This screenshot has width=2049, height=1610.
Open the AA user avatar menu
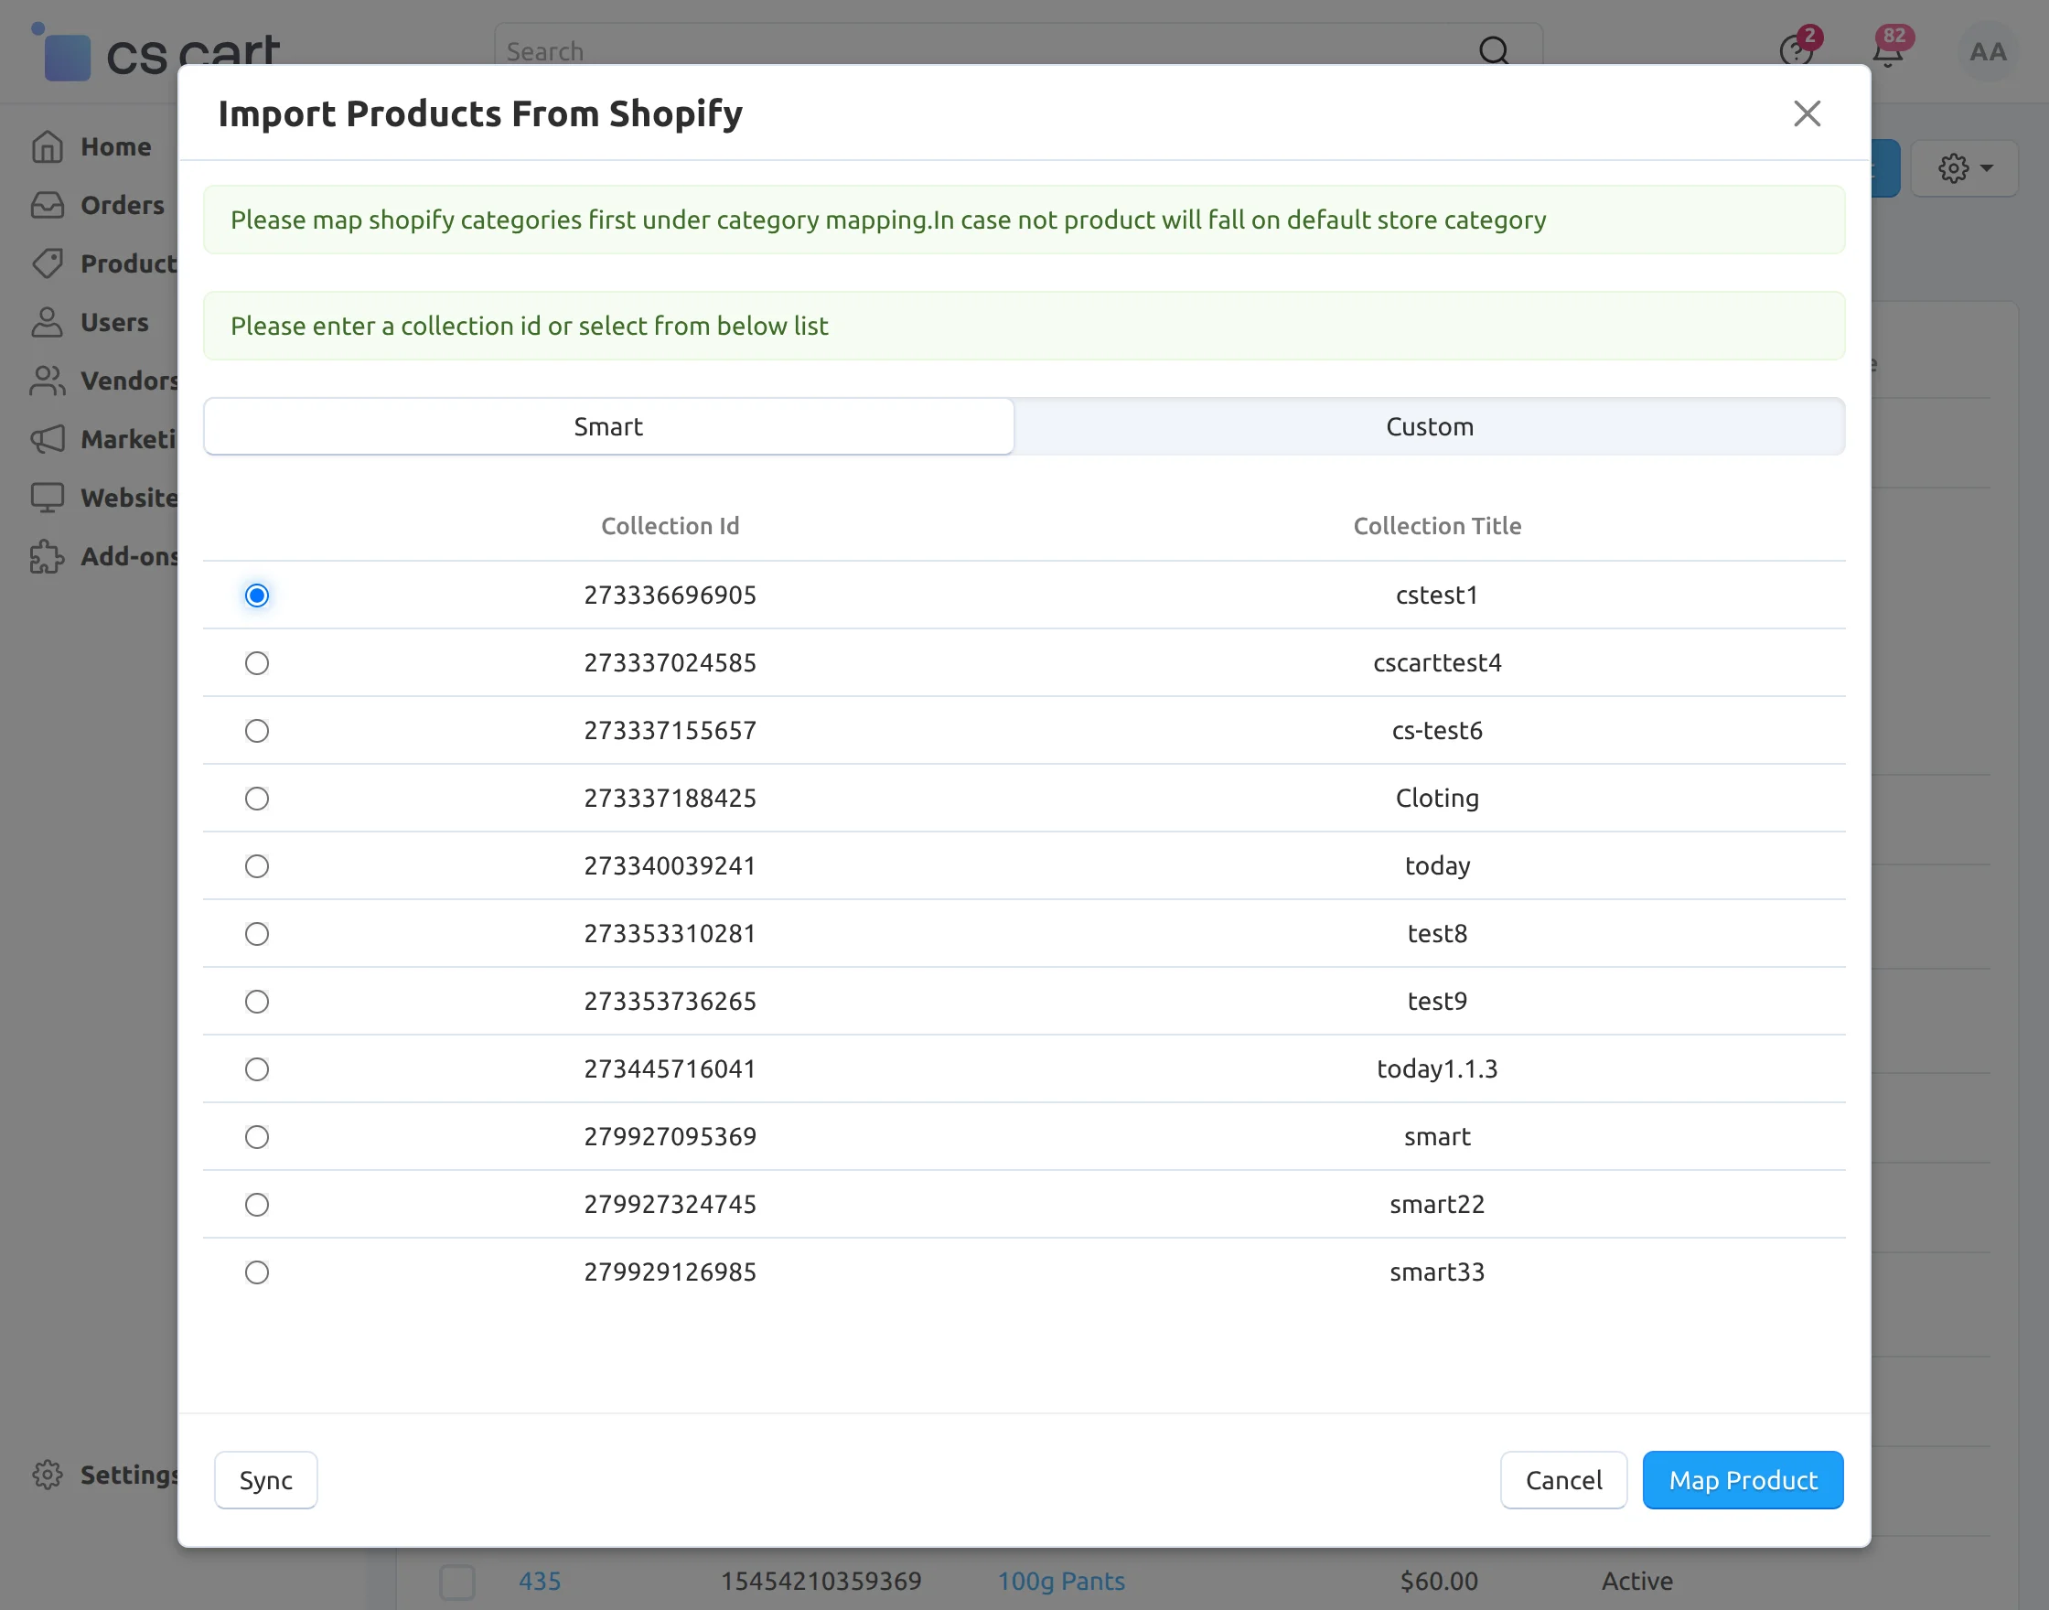[x=1987, y=52]
